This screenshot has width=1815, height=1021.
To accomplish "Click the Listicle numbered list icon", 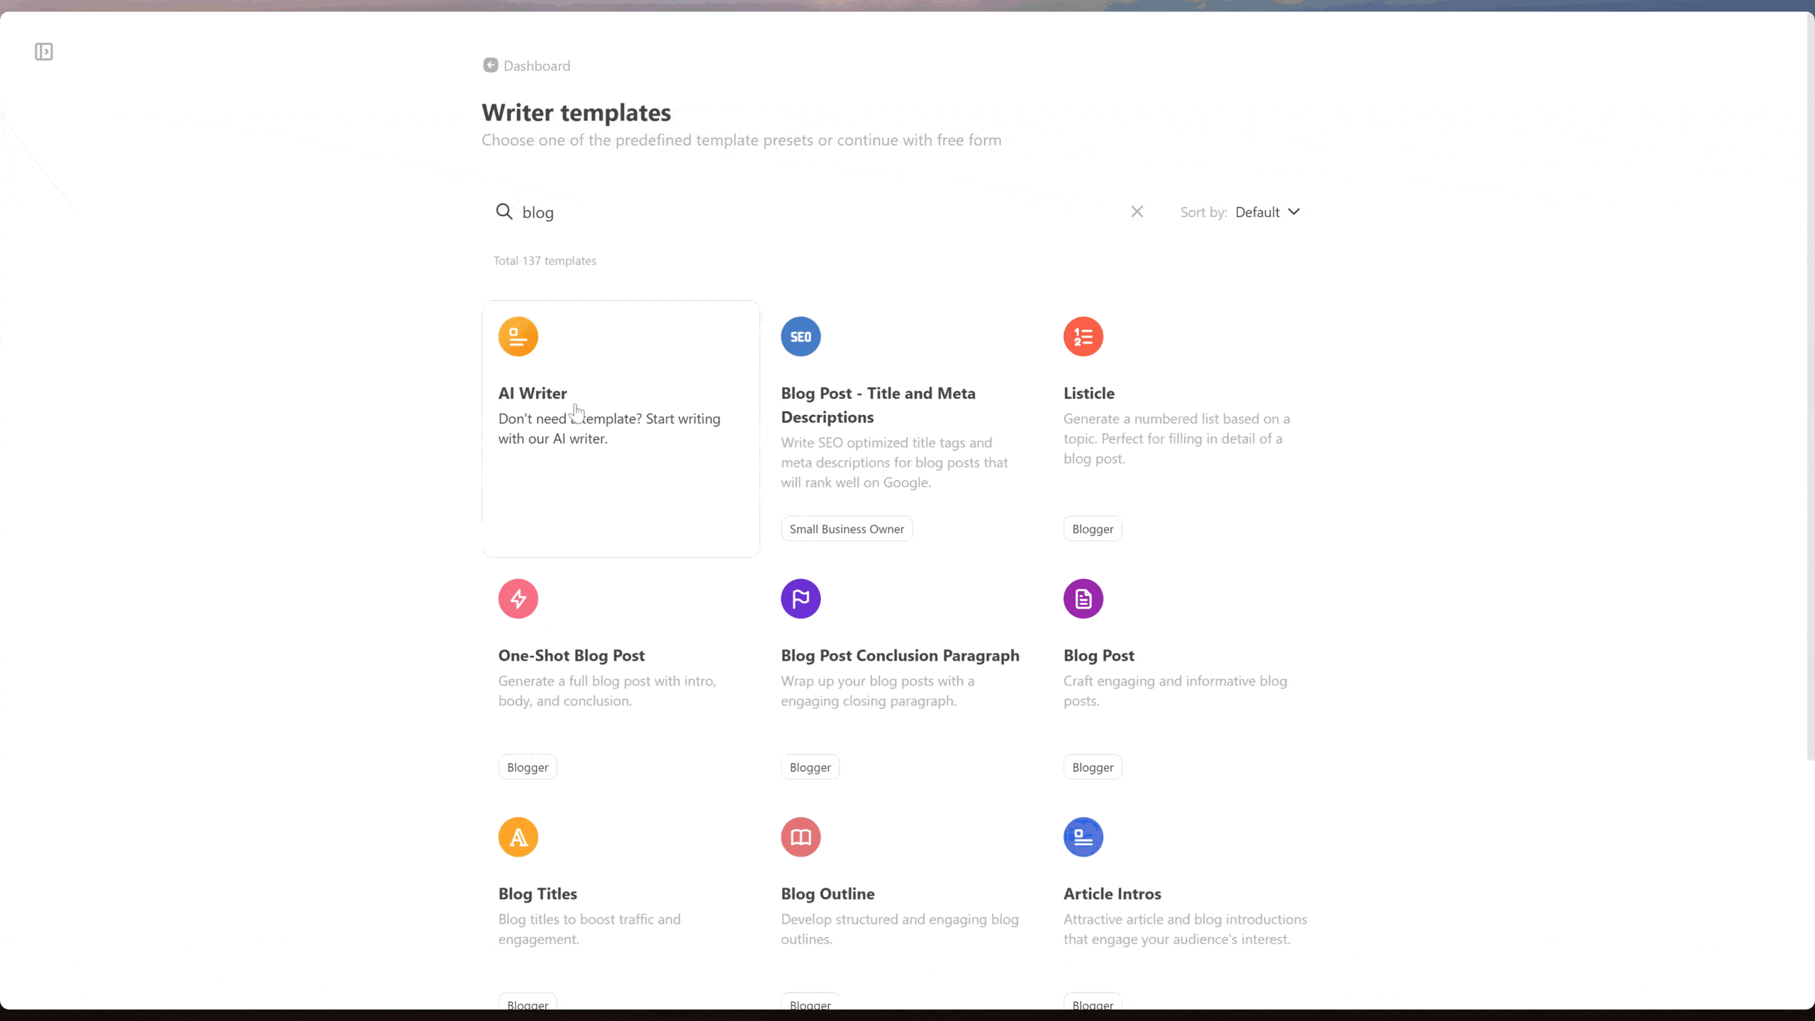I will (1082, 337).
